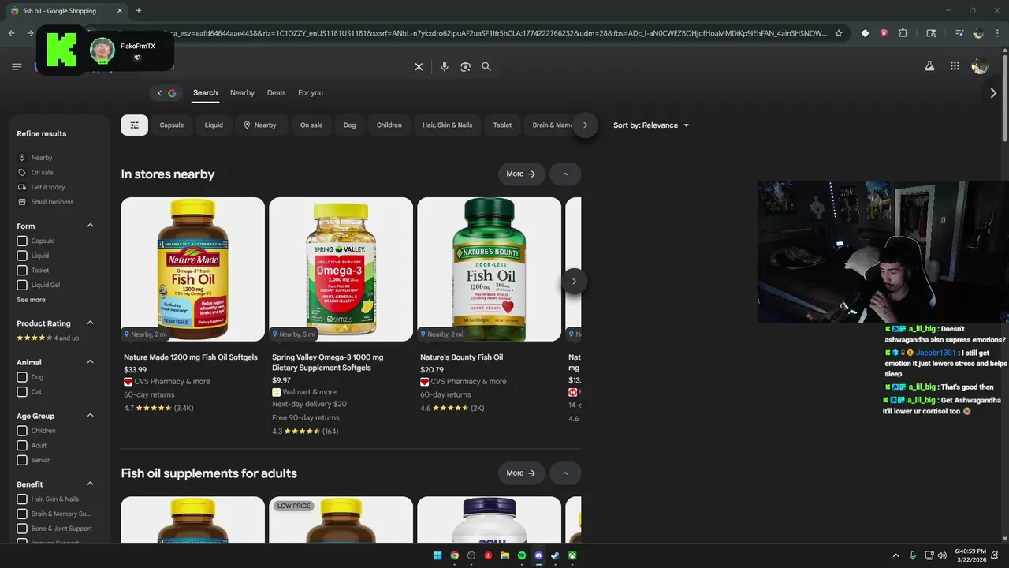Check the Cat animal checkbox

coord(22,391)
